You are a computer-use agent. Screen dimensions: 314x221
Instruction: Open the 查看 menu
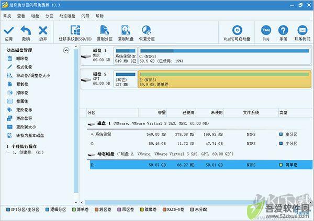(x=21, y=16)
